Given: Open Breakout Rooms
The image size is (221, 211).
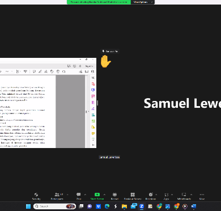Looking at the screenshot, I should [133, 196].
